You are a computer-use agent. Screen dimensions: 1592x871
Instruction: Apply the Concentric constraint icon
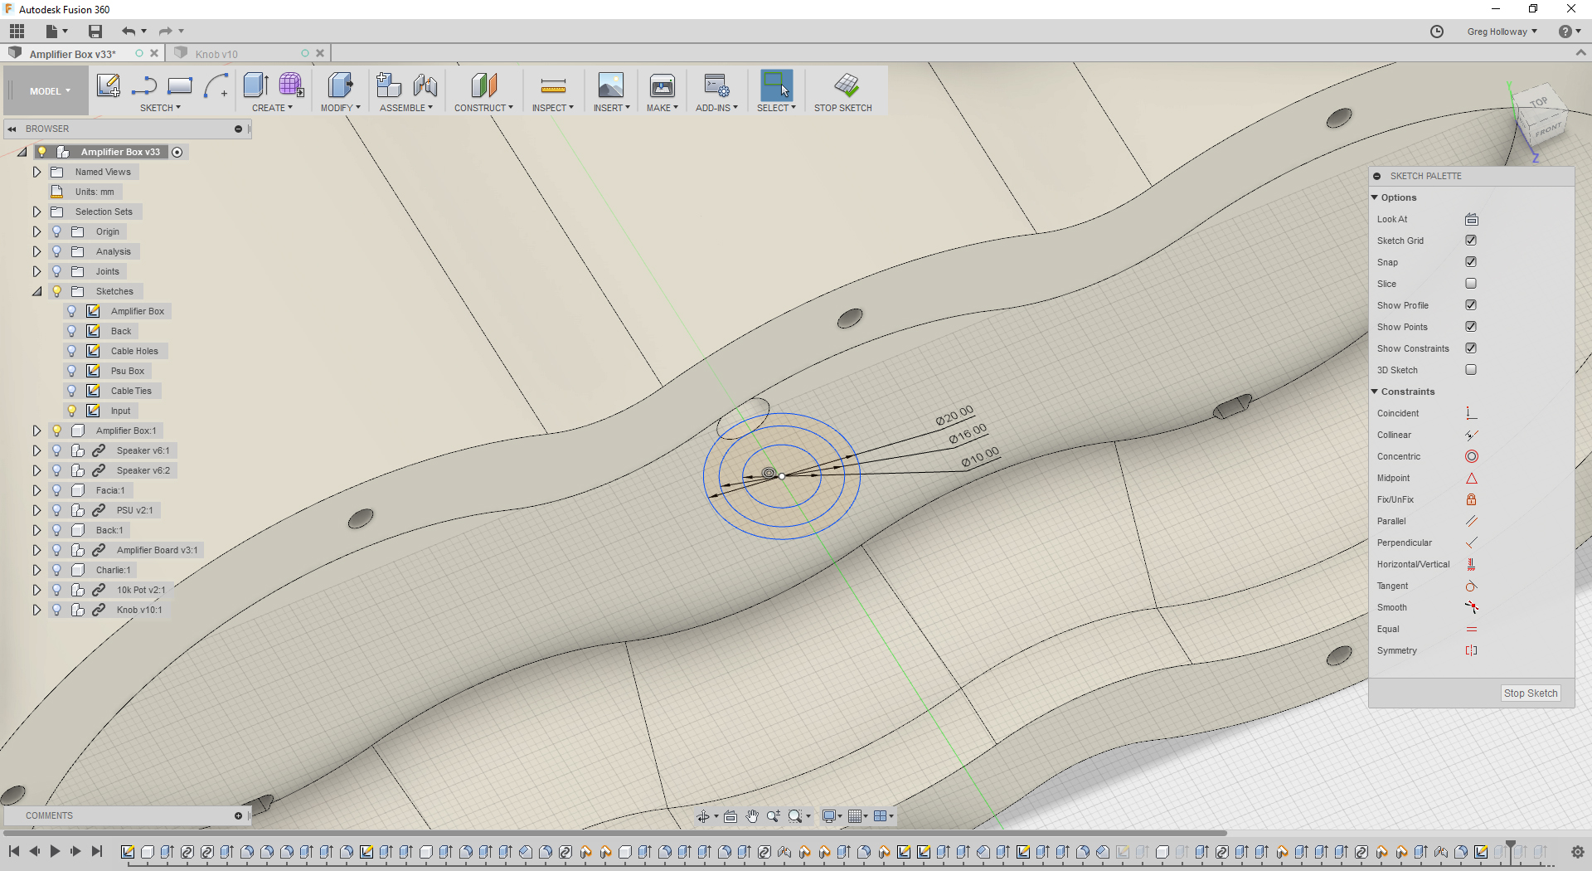(1472, 456)
